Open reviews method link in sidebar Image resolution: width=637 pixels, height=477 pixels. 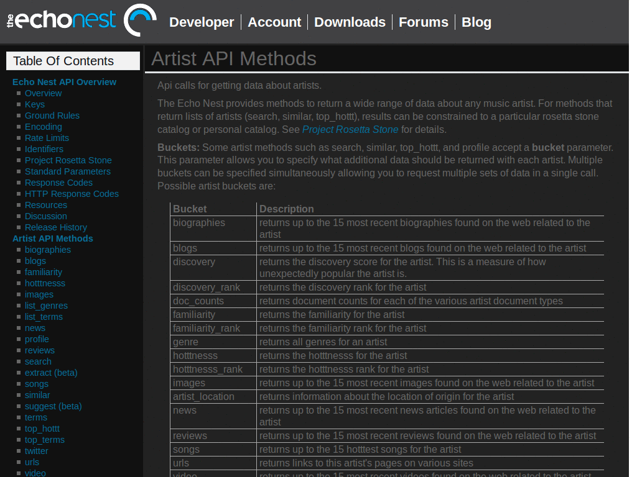39,350
